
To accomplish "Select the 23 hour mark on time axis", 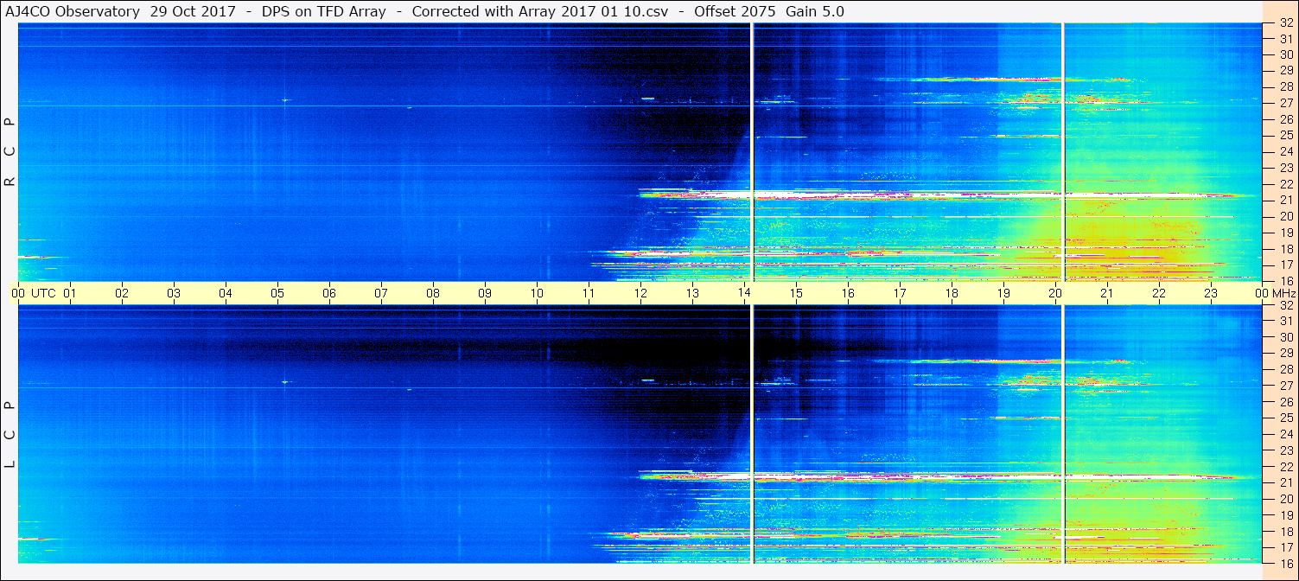I will coord(1211,293).
